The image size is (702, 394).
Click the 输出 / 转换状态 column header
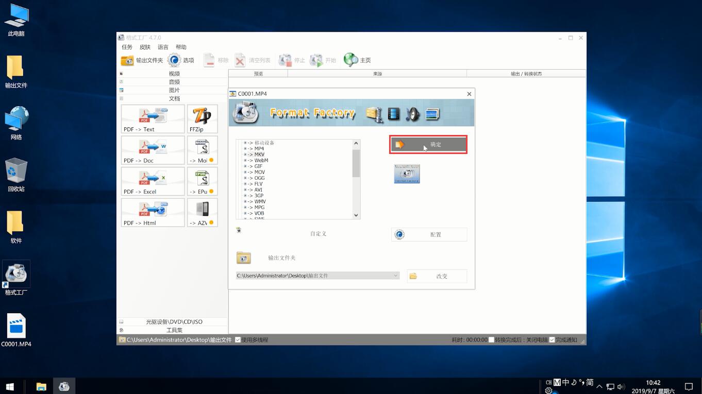[526, 74]
